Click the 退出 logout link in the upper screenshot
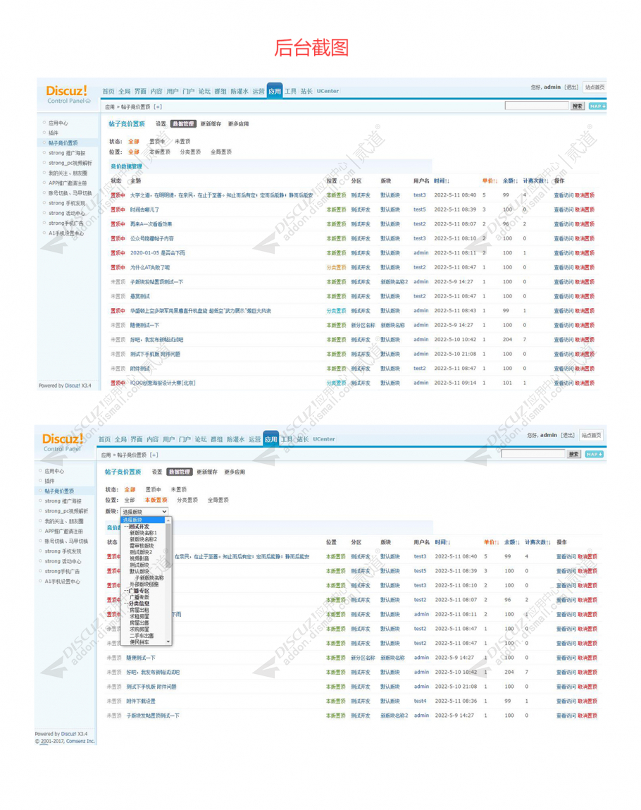Screen dimensions: 641x810 [571, 87]
